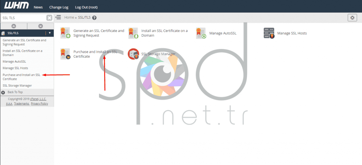Click Install SSL Certificate on Domain icon
This screenshot has height=165, width=362.
pyautogui.click(x=133, y=33)
